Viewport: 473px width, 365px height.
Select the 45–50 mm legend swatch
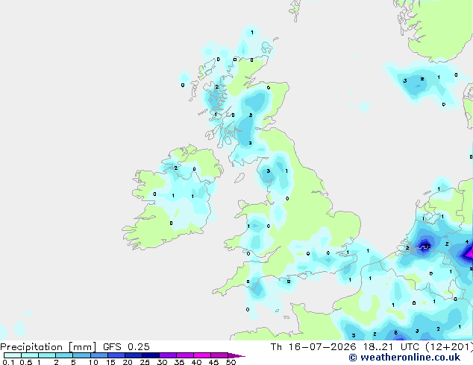pyautogui.click(x=219, y=355)
